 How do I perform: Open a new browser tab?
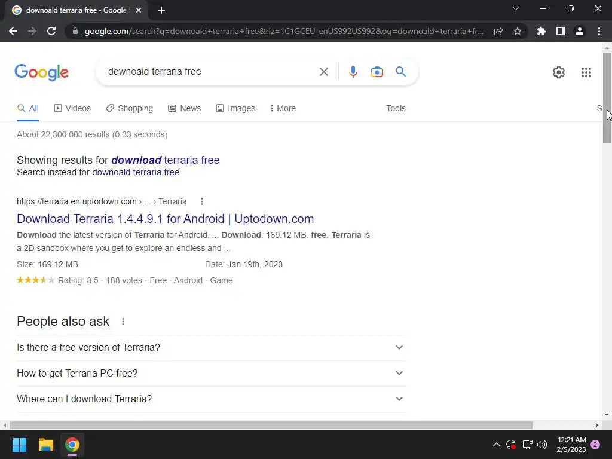pos(161,10)
